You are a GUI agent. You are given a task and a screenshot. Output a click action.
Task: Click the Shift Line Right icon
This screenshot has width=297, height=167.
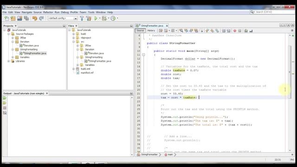pyautogui.click(x=229, y=31)
